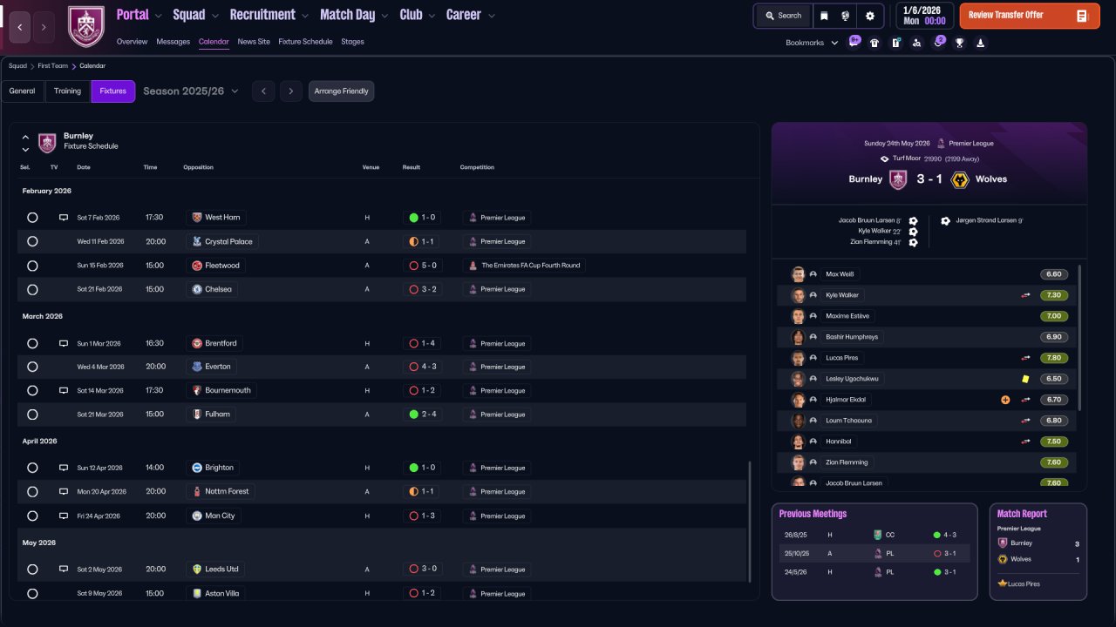Click the Max Weiß player portrait

click(798, 274)
